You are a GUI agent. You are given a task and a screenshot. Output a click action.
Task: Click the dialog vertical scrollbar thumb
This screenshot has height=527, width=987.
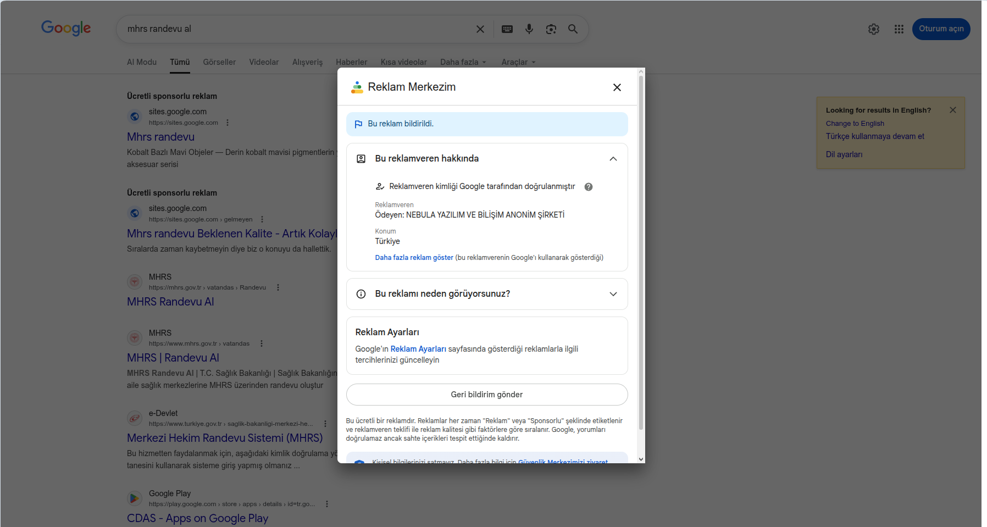pos(641,253)
